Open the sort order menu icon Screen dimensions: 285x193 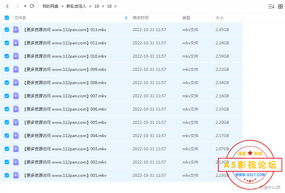pos(271,7)
